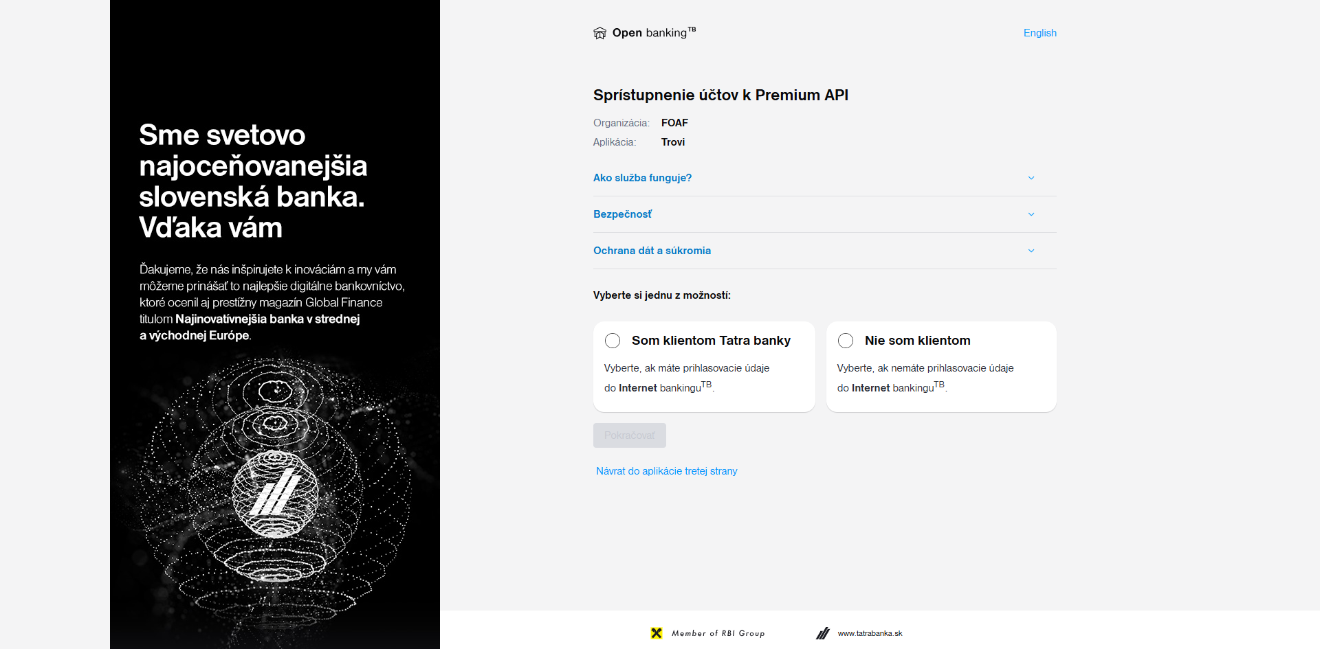Click the Tatra banka logo inside the globe
The image size is (1320, 649).
click(x=275, y=492)
